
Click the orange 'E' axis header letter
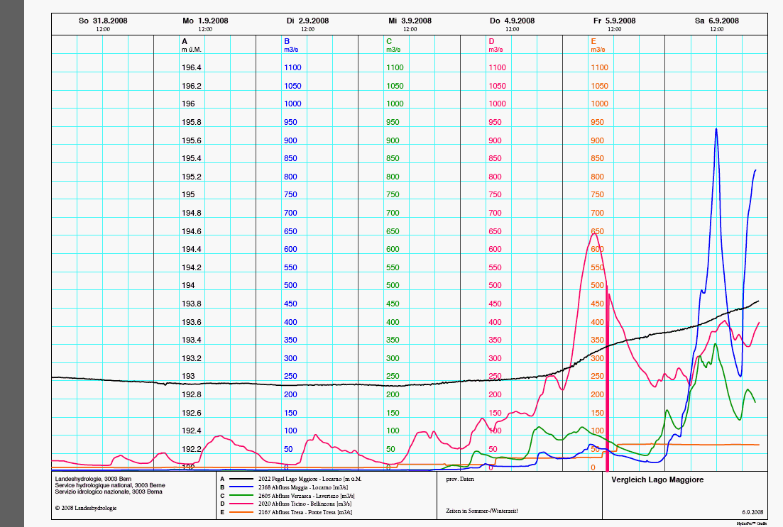pos(593,41)
